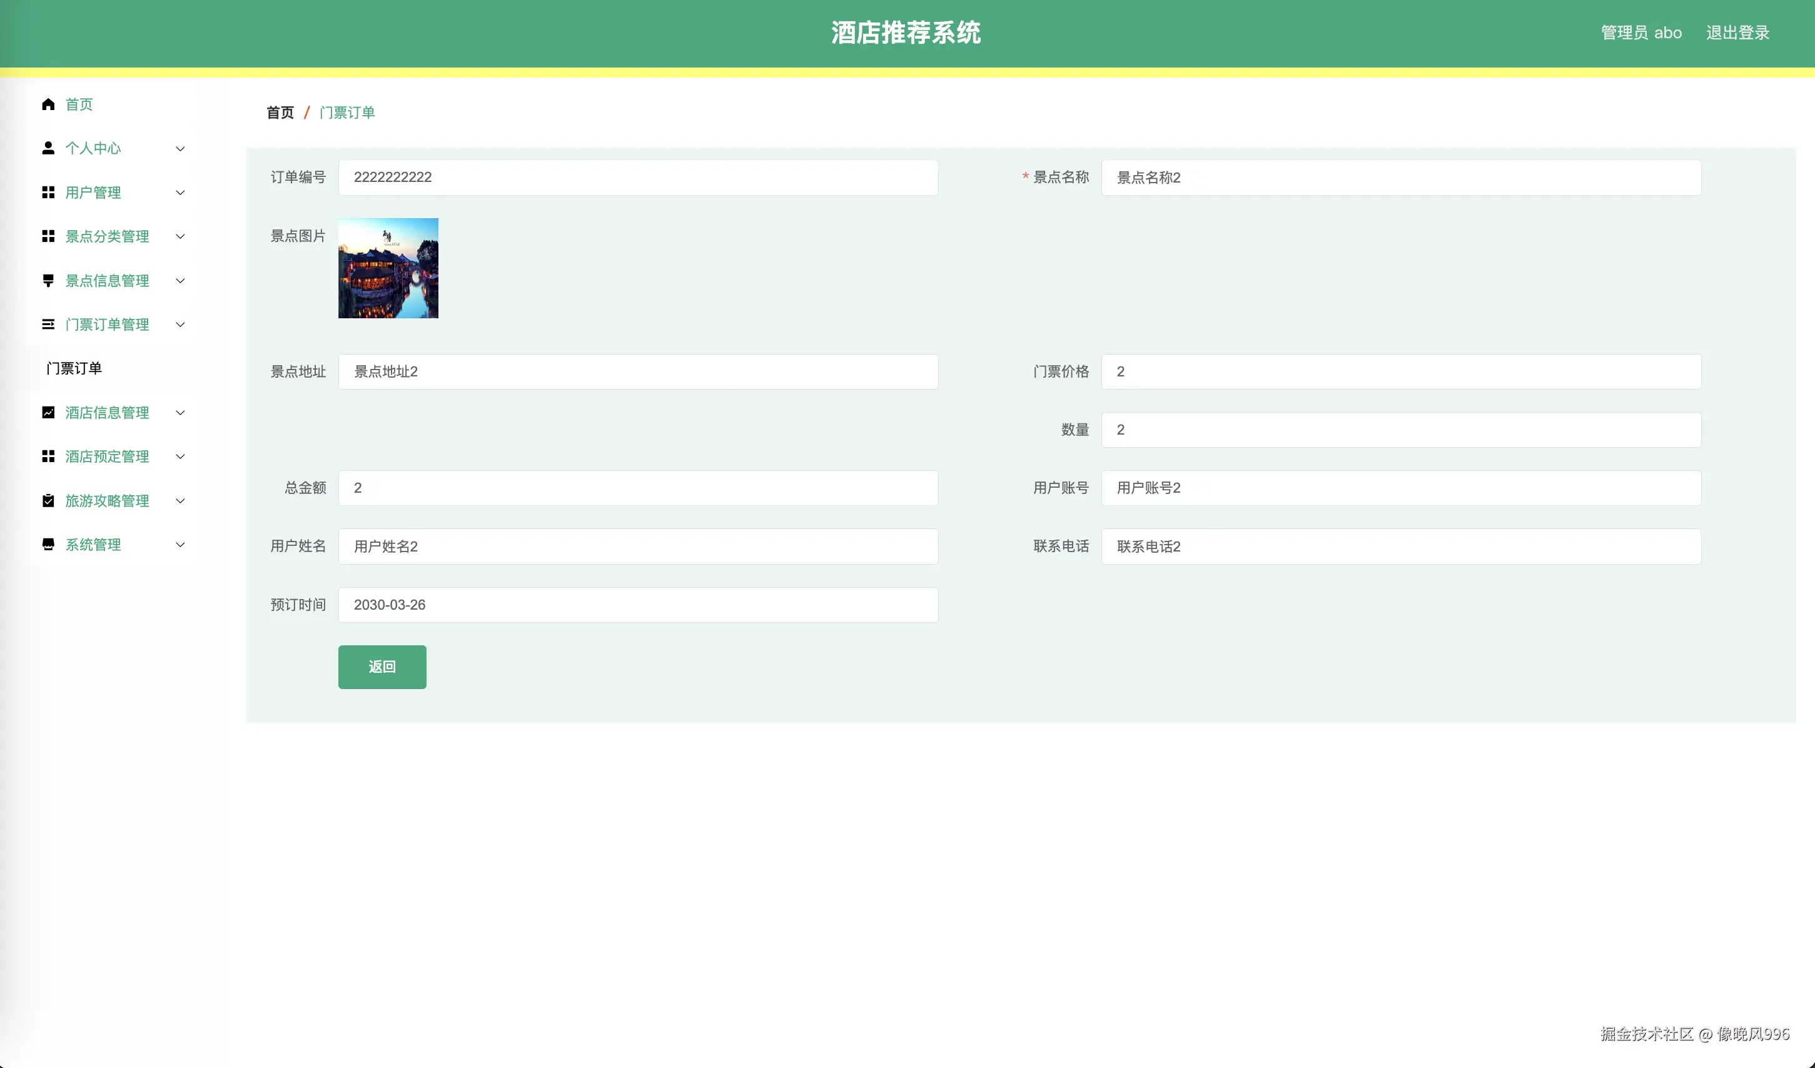
Task: Select the person icon for 个人中心
Action: click(x=48, y=148)
